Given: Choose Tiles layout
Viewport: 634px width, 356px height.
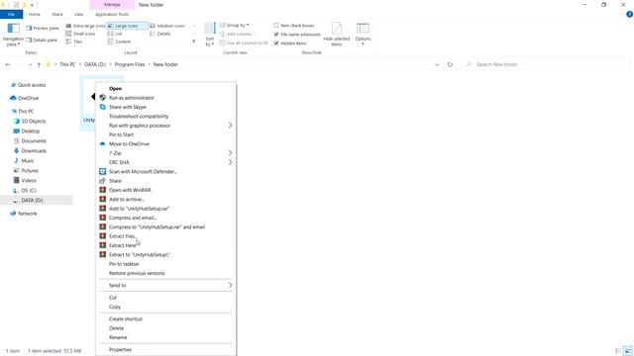Looking at the screenshot, I should 74,42.
